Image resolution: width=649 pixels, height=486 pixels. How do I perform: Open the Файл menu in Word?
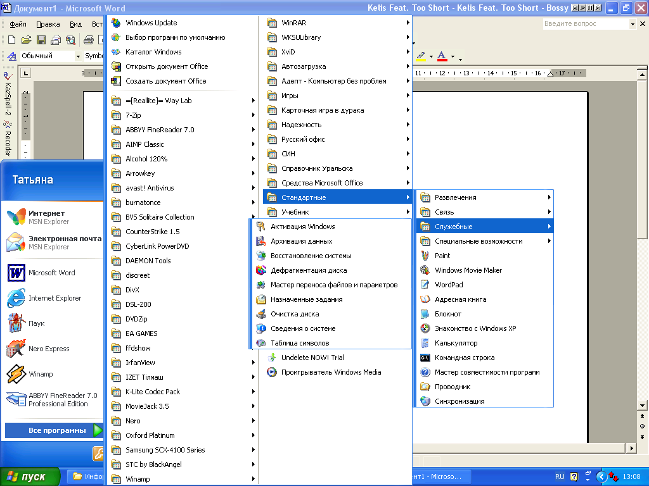18,24
